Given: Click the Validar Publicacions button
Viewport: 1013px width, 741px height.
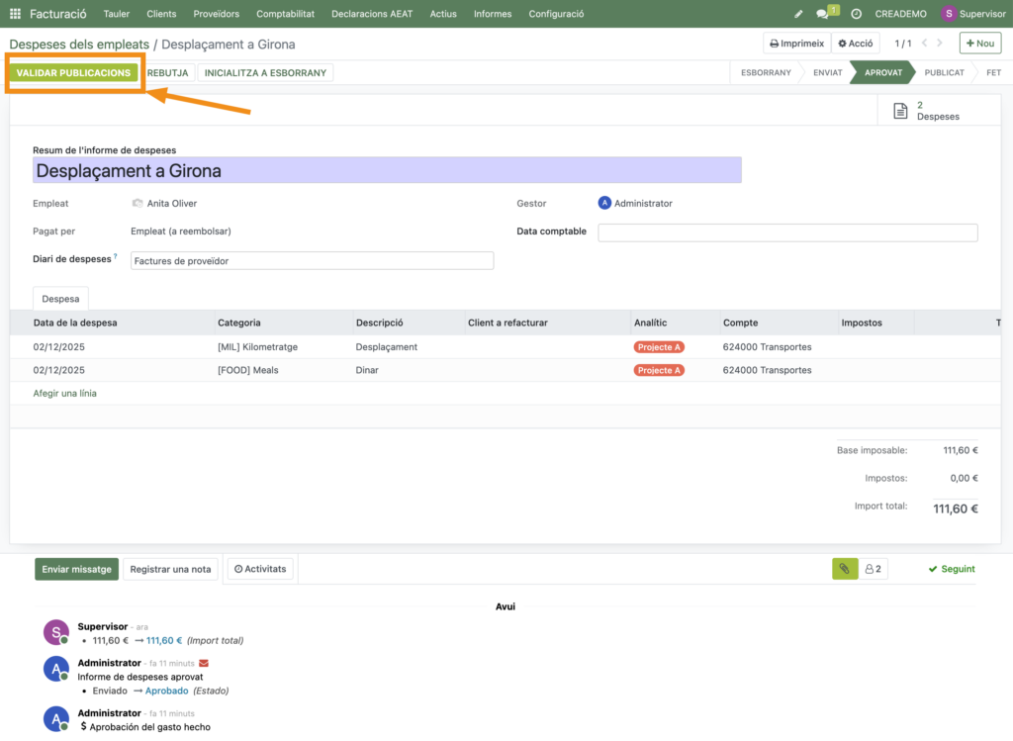Looking at the screenshot, I should click(73, 73).
